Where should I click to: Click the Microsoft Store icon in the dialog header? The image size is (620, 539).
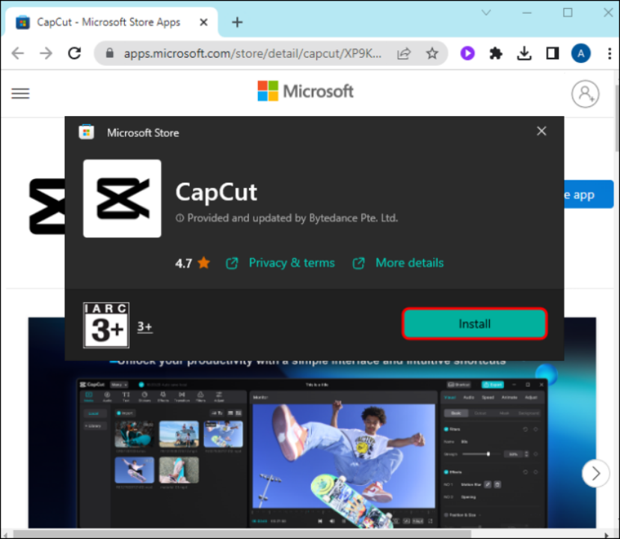pyautogui.click(x=87, y=133)
